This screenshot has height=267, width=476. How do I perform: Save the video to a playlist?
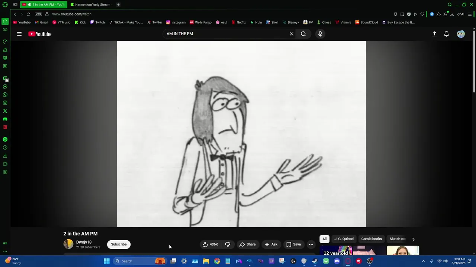[x=293, y=244]
